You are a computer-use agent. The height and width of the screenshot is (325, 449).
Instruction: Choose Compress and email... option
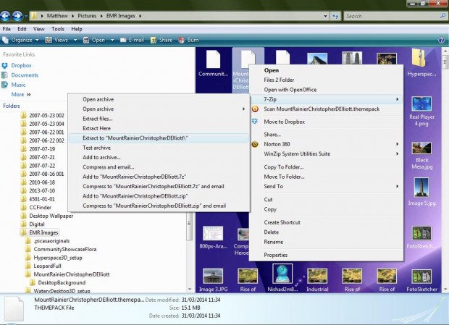159,167
